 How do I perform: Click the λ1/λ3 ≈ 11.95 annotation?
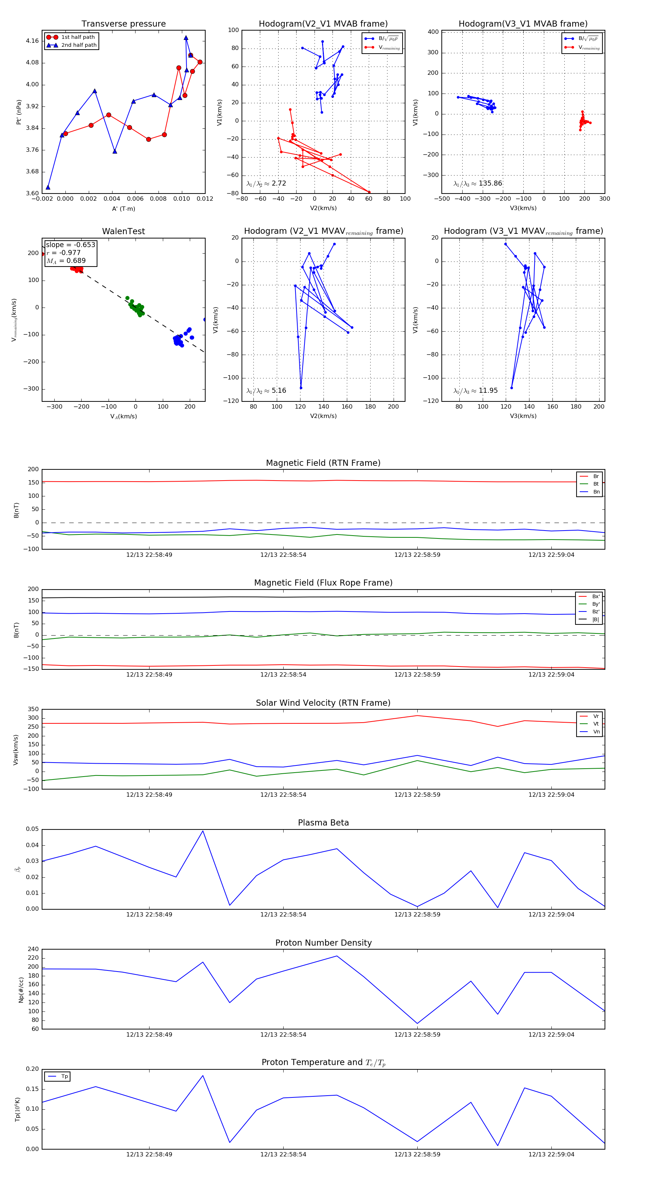tap(476, 391)
